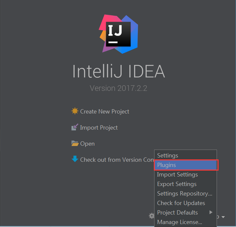Select the Open link
The width and height of the screenshot is (236, 227).
pyautogui.click(x=87, y=144)
